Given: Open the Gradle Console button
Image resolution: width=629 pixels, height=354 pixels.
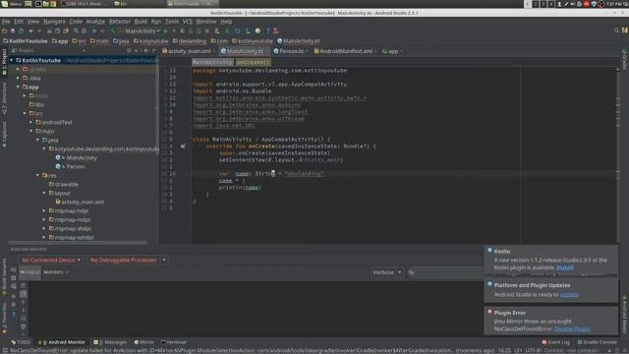Looking at the screenshot, I should pyautogui.click(x=598, y=342).
